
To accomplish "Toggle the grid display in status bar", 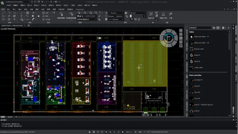I will pyautogui.click(x=94, y=132).
